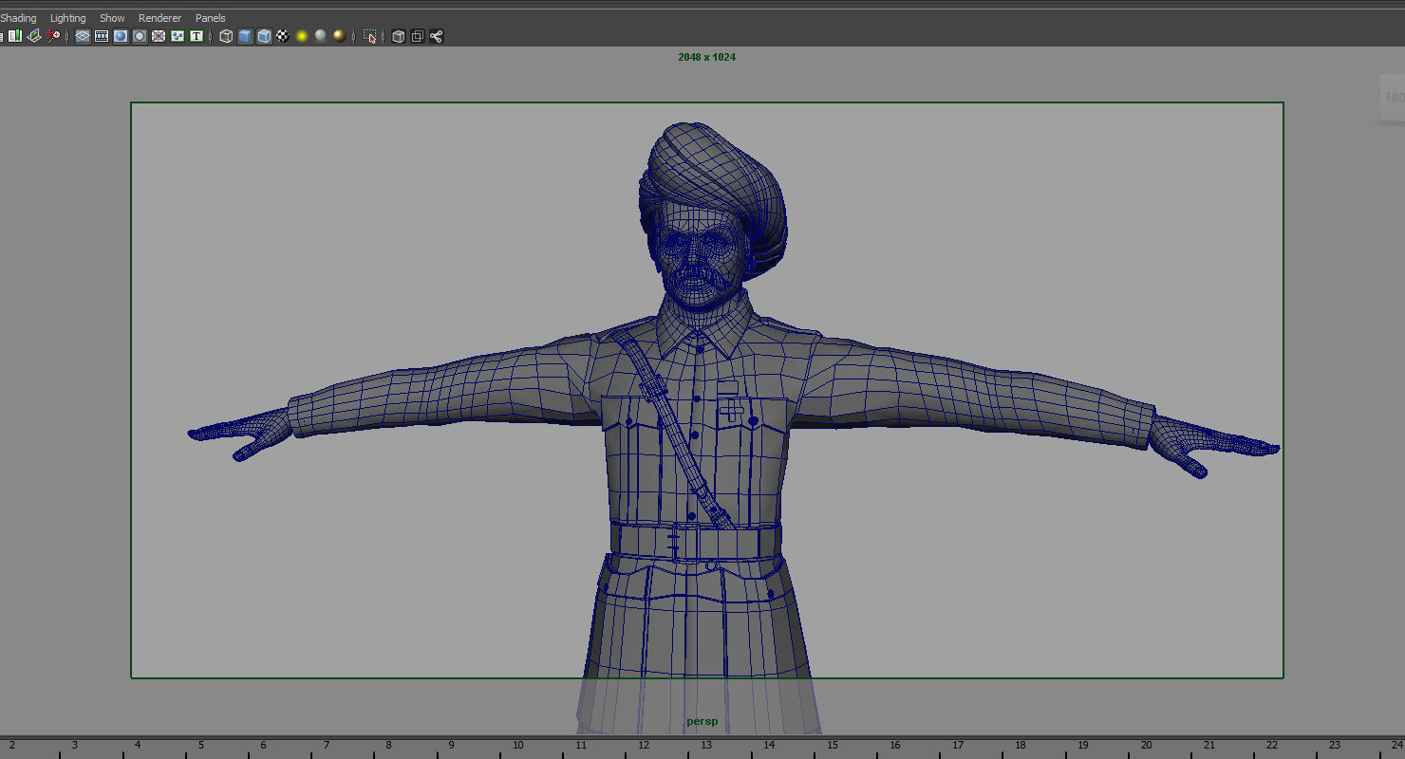Open the Lighting menu

[x=67, y=17]
